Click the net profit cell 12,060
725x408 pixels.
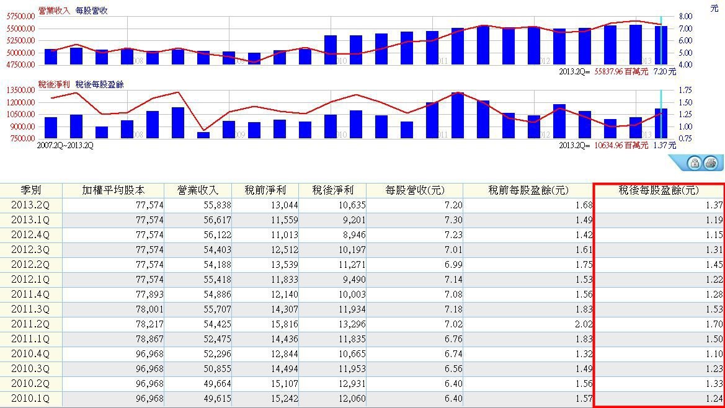(x=333, y=398)
